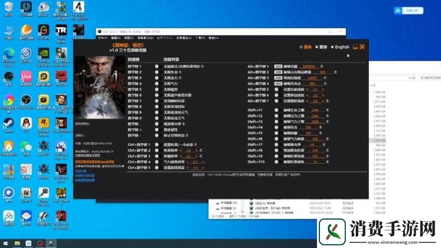The image size is (441, 248).
Task: Click the Alt+数字键 1 apply button
Action: pos(278,66)
